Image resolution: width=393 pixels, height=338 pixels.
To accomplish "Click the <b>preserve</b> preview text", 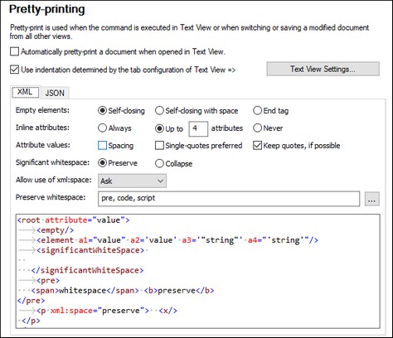I will click(x=179, y=291).
